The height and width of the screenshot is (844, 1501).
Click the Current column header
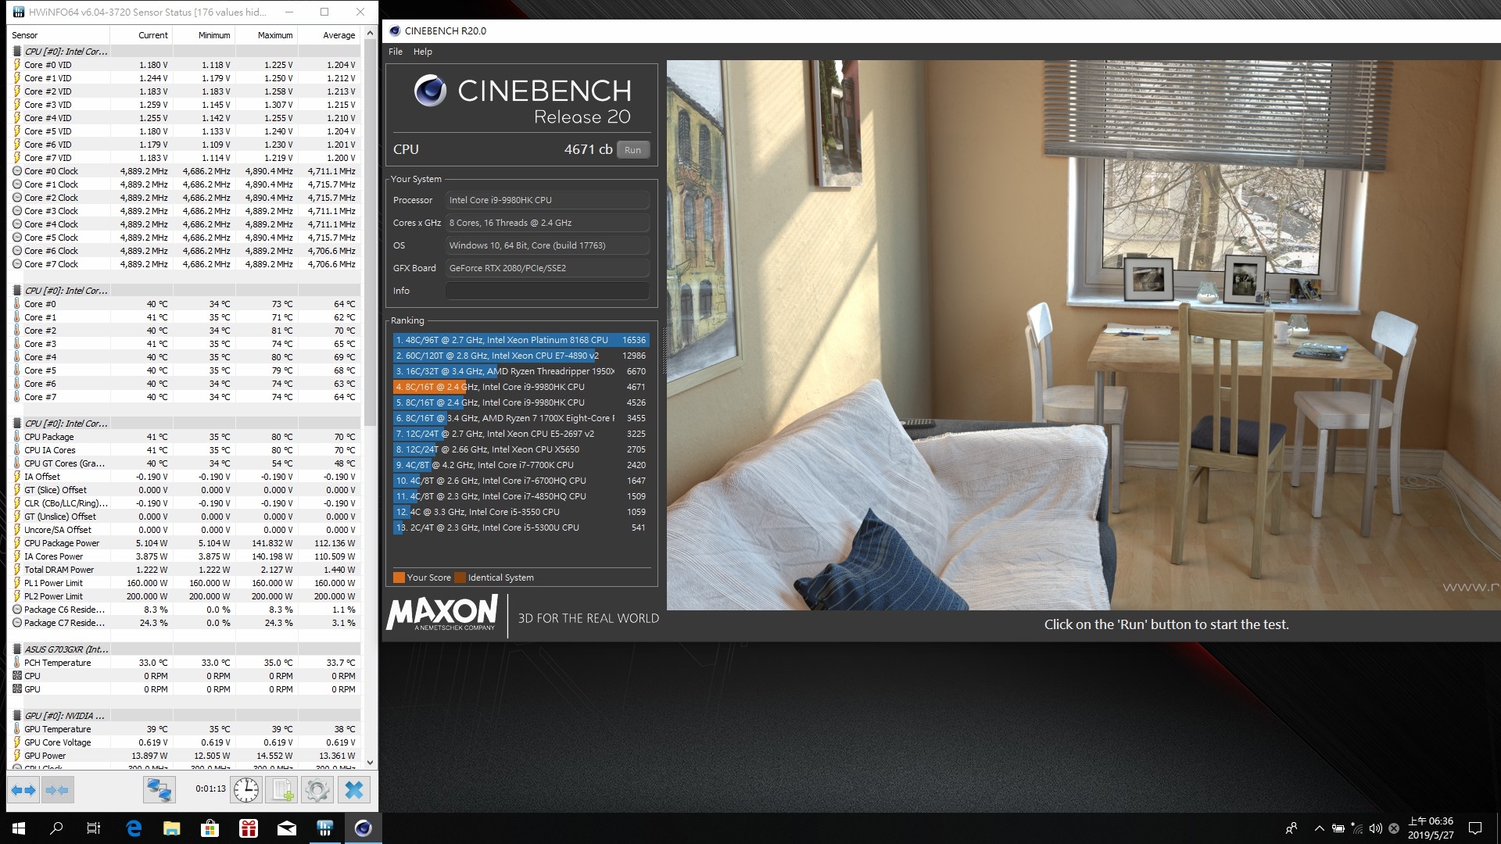(x=142, y=35)
